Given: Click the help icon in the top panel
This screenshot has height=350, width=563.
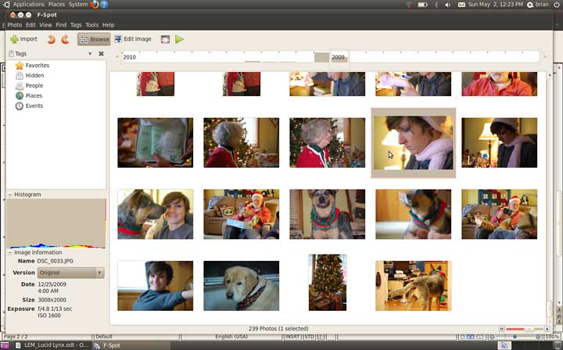Looking at the screenshot, I should 104,5.
